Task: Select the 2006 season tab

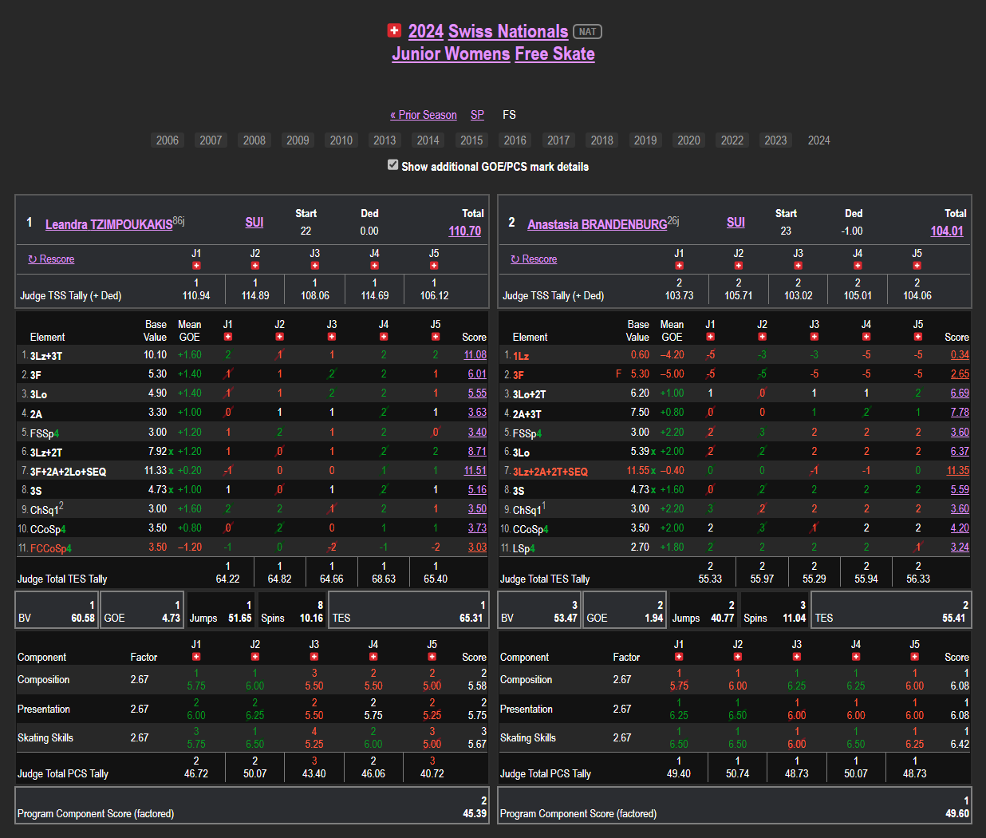Action: [168, 140]
